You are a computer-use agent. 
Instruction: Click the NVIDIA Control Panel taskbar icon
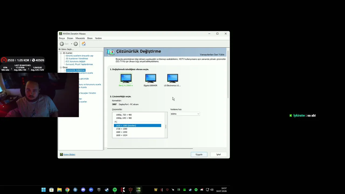(138, 190)
